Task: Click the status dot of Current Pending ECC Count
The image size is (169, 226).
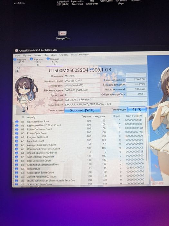Action: pyautogui.click(x=16, y=177)
